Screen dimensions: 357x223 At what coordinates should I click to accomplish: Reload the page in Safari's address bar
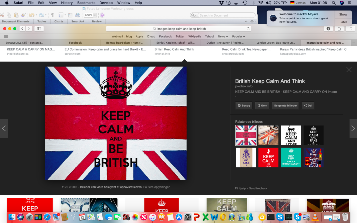248,29
